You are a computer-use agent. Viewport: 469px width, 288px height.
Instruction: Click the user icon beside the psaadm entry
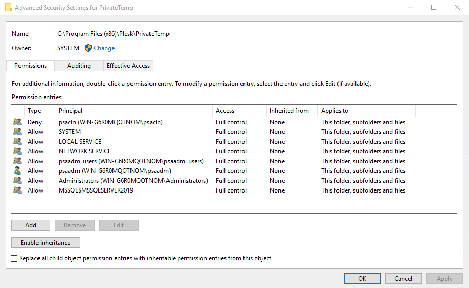point(17,171)
